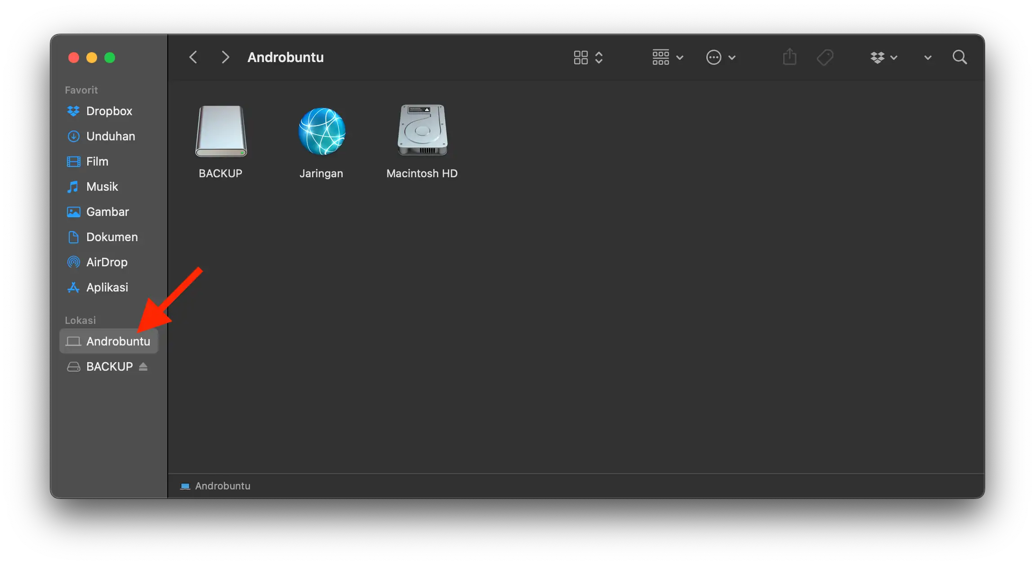Click the Tags icon in the toolbar

[x=825, y=57]
